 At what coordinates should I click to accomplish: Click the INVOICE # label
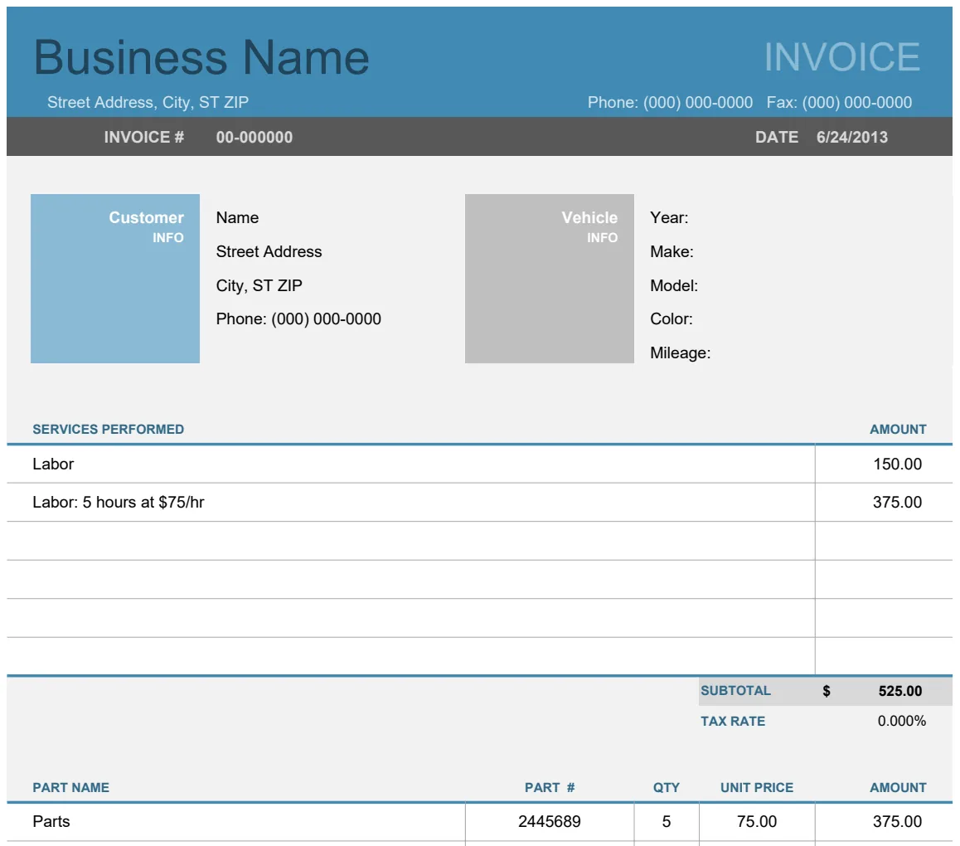click(144, 137)
